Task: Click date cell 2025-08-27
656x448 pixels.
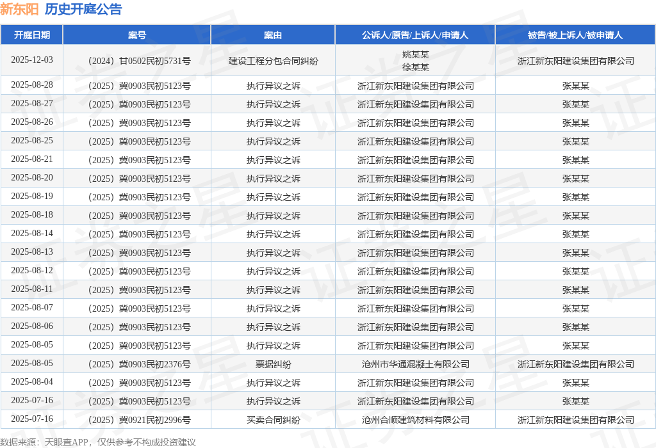Action: (x=32, y=103)
